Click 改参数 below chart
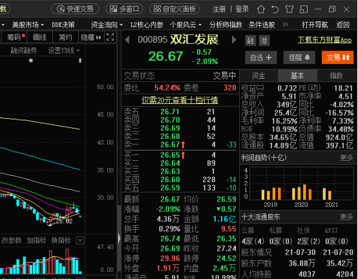 click(12, 240)
